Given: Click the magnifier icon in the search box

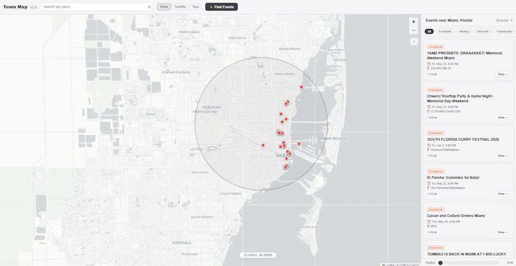Looking at the screenshot, I should tap(149, 7).
